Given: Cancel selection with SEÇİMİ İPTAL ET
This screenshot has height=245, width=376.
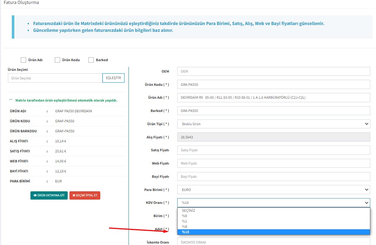Looking at the screenshot, I should (85, 195).
